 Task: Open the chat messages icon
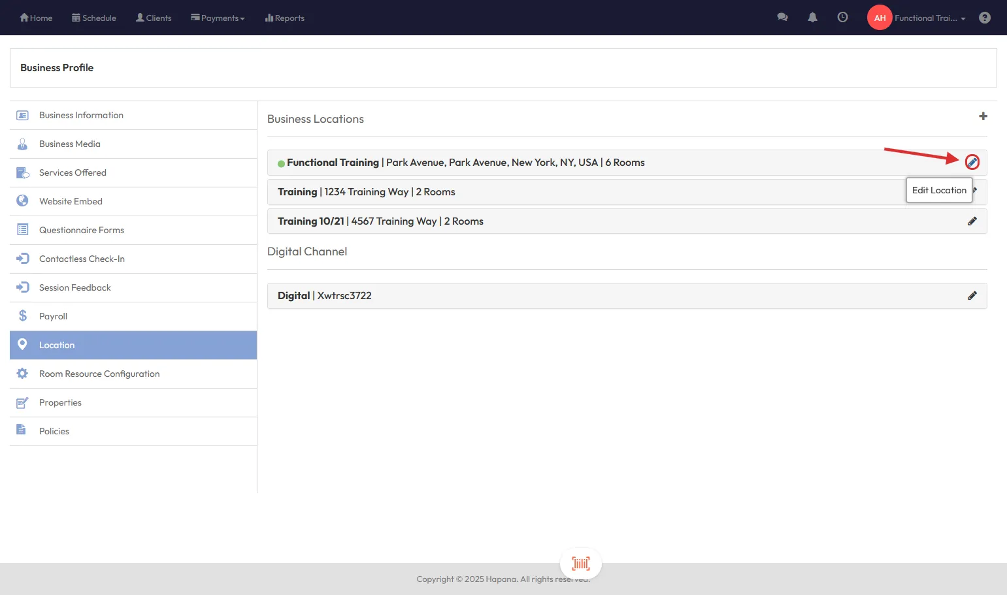[782, 18]
